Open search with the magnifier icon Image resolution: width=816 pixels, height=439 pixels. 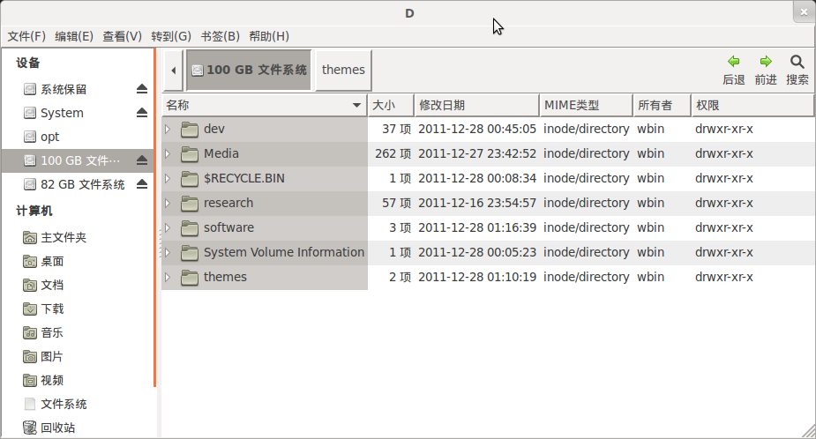pos(797,62)
